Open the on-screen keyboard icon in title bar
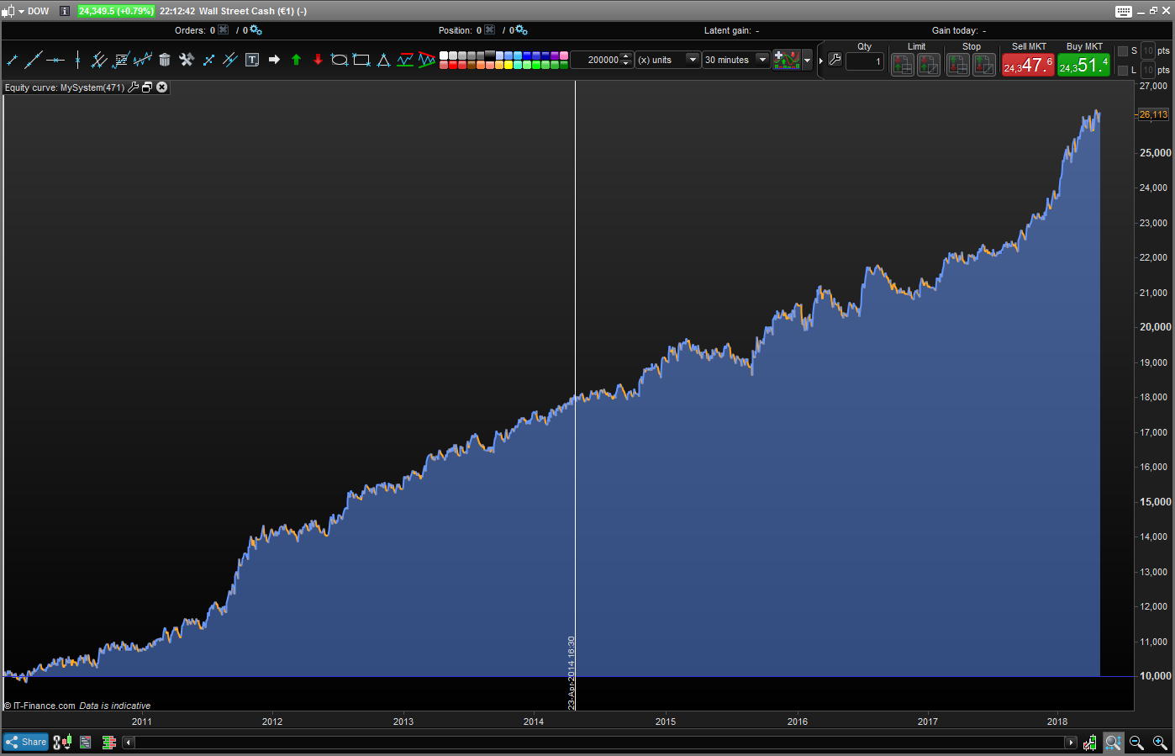 click(x=1124, y=11)
